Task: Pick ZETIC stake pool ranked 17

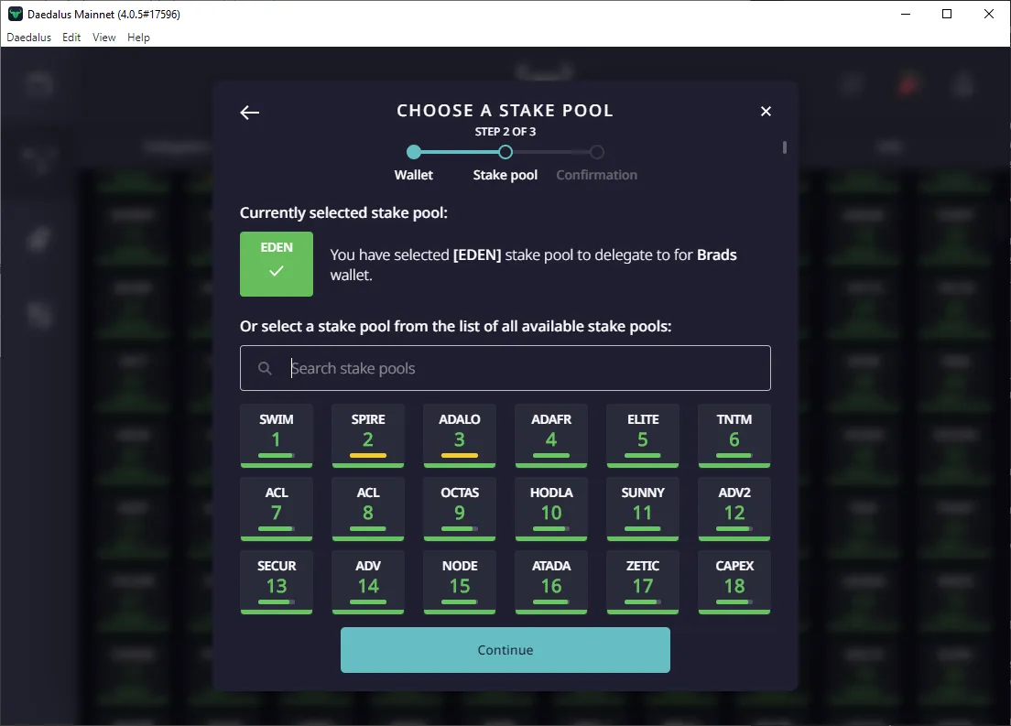Action: pos(643,582)
